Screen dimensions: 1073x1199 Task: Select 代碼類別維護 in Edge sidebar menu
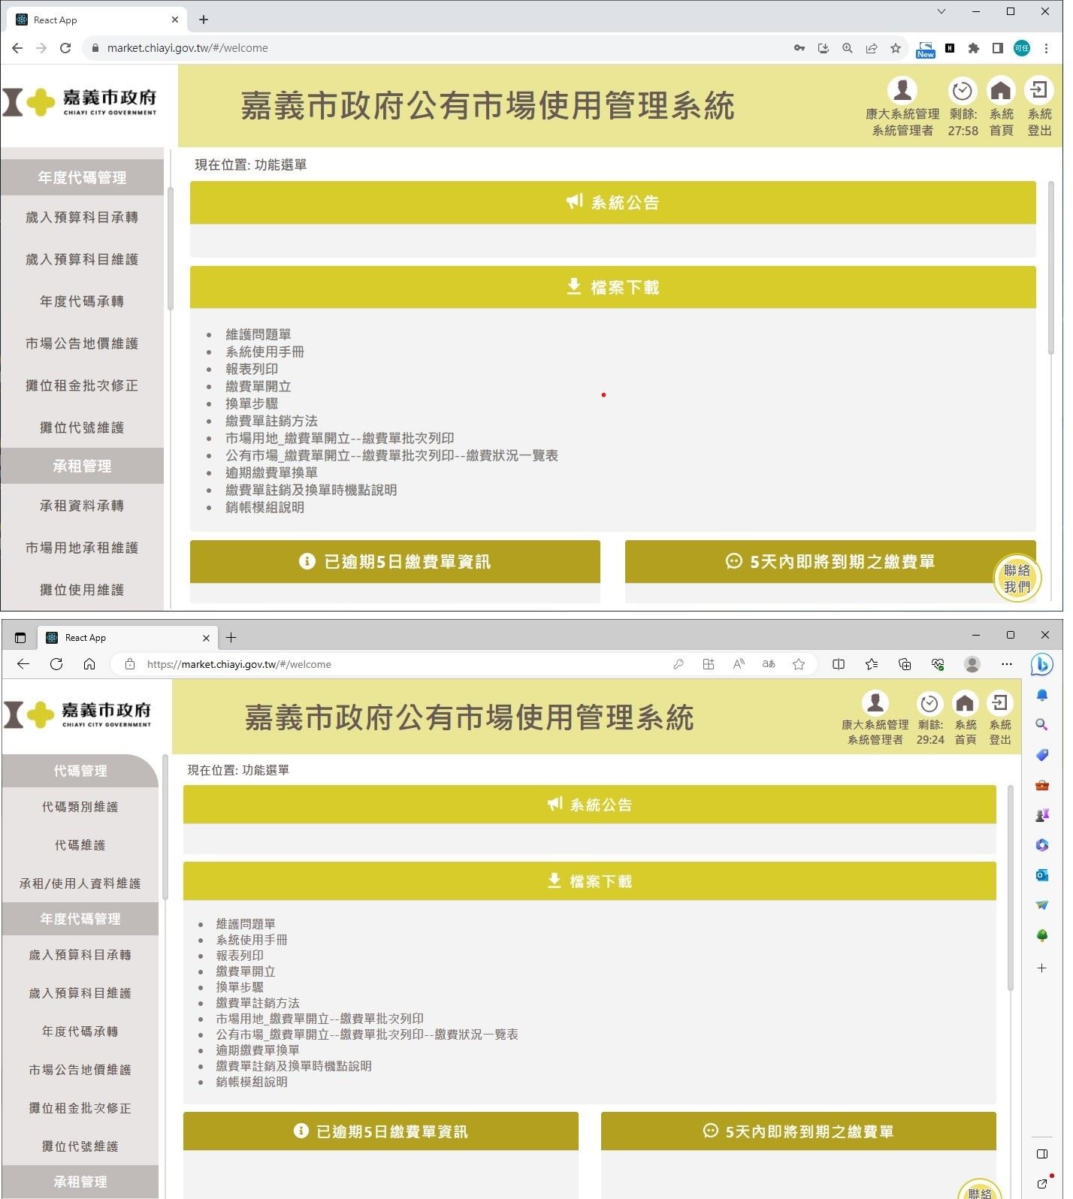(x=80, y=807)
